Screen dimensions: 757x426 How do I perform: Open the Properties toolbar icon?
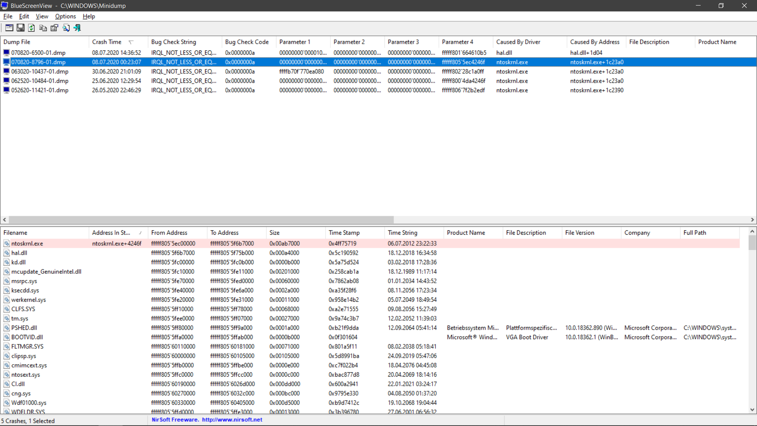pyautogui.click(x=54, y=28)
